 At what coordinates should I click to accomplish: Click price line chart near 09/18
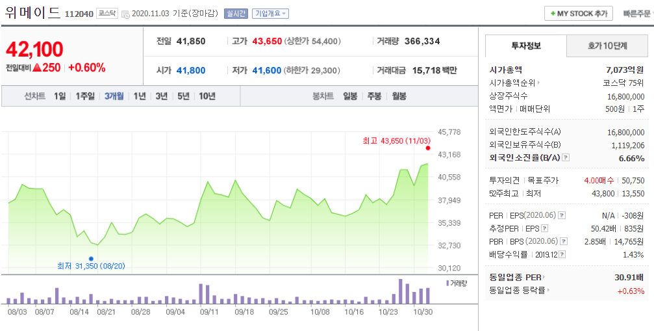point(235,180)
